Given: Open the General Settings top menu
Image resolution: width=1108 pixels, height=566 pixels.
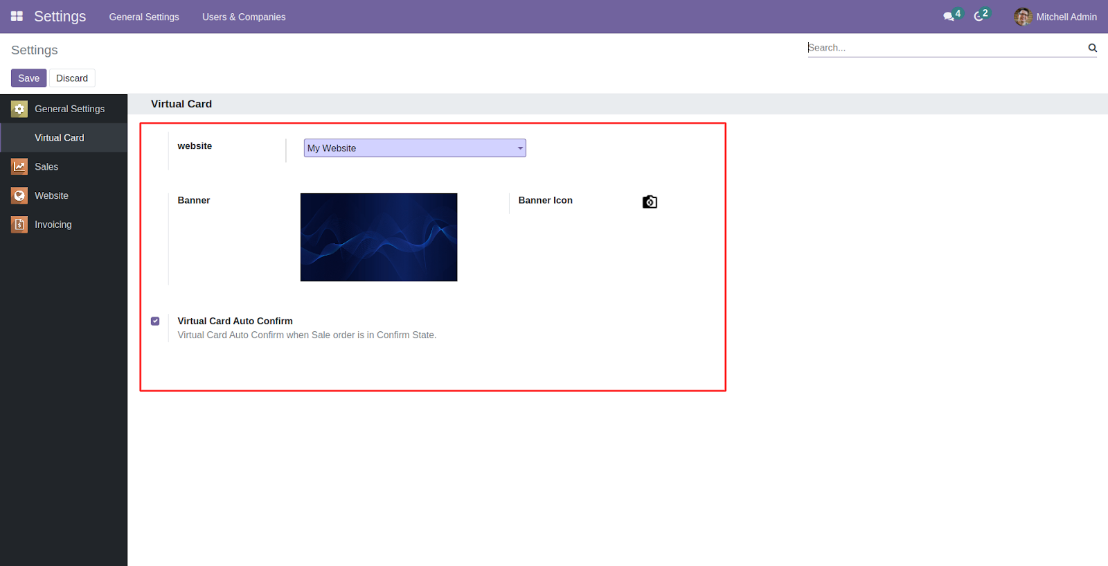Looking at the screenshot, I should click(x=144, y=17).
